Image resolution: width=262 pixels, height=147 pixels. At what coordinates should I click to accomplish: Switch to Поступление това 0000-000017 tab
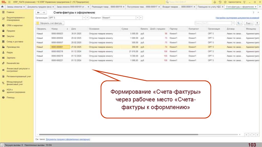[x=142, y=7]
